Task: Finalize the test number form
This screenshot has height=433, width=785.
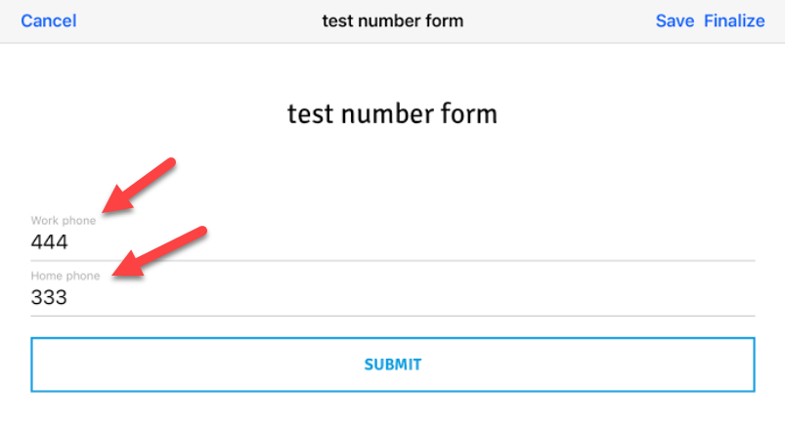Action: coord(734,21)
